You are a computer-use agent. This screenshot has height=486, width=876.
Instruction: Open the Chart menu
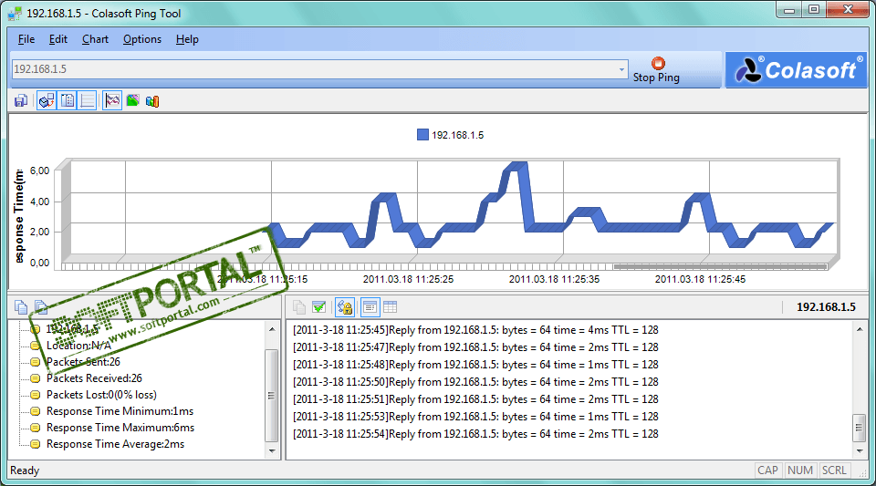pyautogui.click(x=95, y=39)
